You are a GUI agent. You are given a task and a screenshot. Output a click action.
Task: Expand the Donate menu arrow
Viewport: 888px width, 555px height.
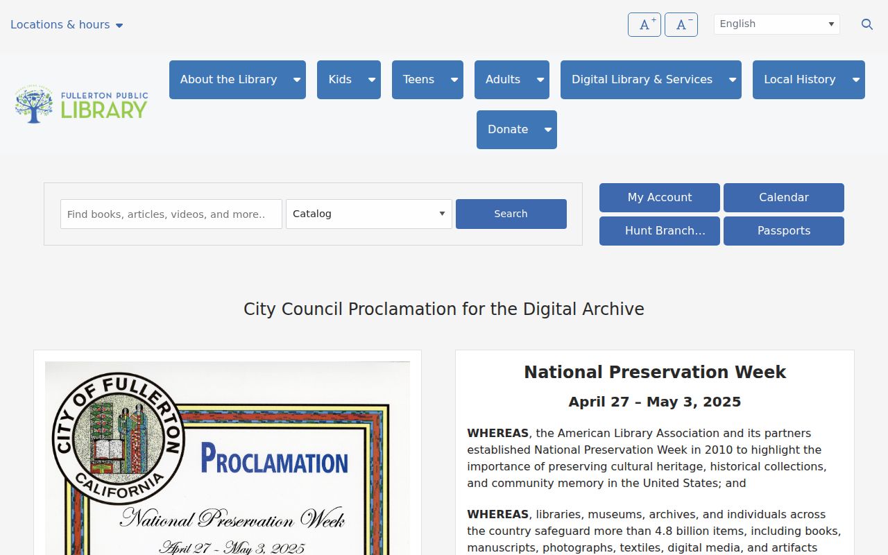click(548, 130)
